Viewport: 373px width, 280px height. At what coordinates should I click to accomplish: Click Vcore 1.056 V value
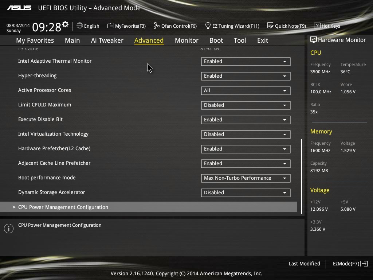[348, 92]
